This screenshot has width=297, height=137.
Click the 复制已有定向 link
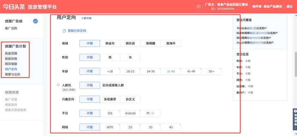pyautogui.click(x=77, y=31)
